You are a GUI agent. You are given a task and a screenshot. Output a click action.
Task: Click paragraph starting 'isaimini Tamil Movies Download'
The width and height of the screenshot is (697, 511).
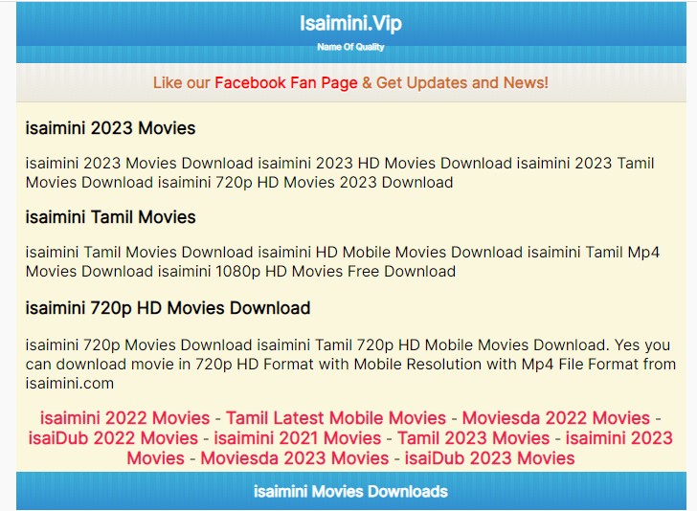click(x=343, y=261)
